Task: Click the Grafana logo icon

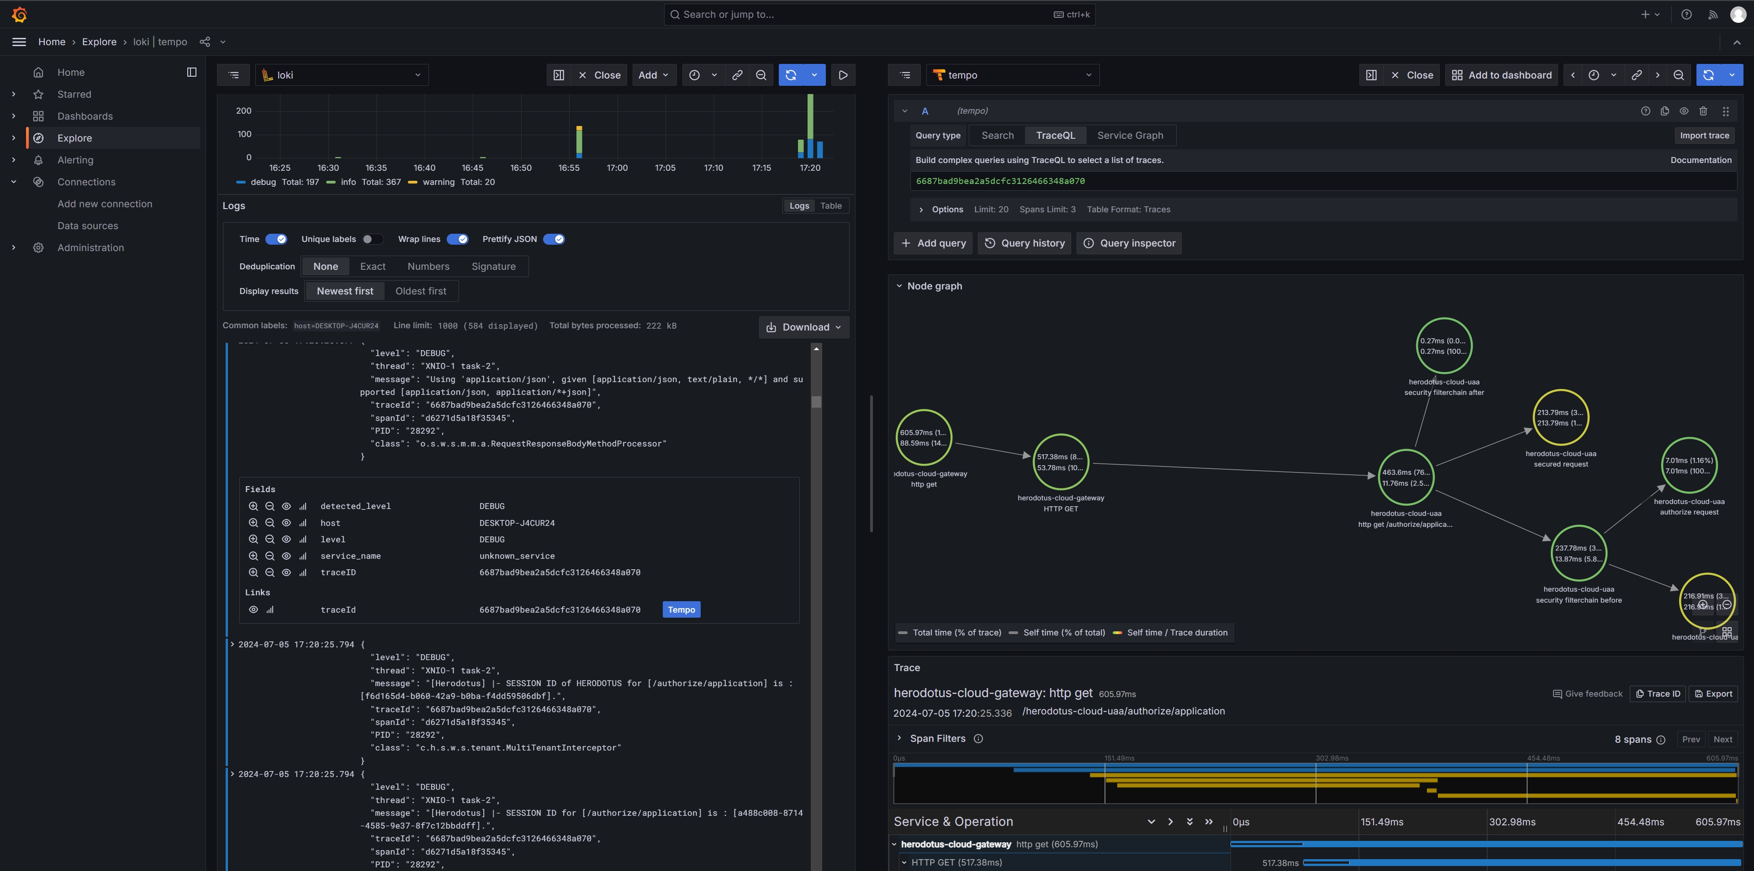Action: point(19,14)
